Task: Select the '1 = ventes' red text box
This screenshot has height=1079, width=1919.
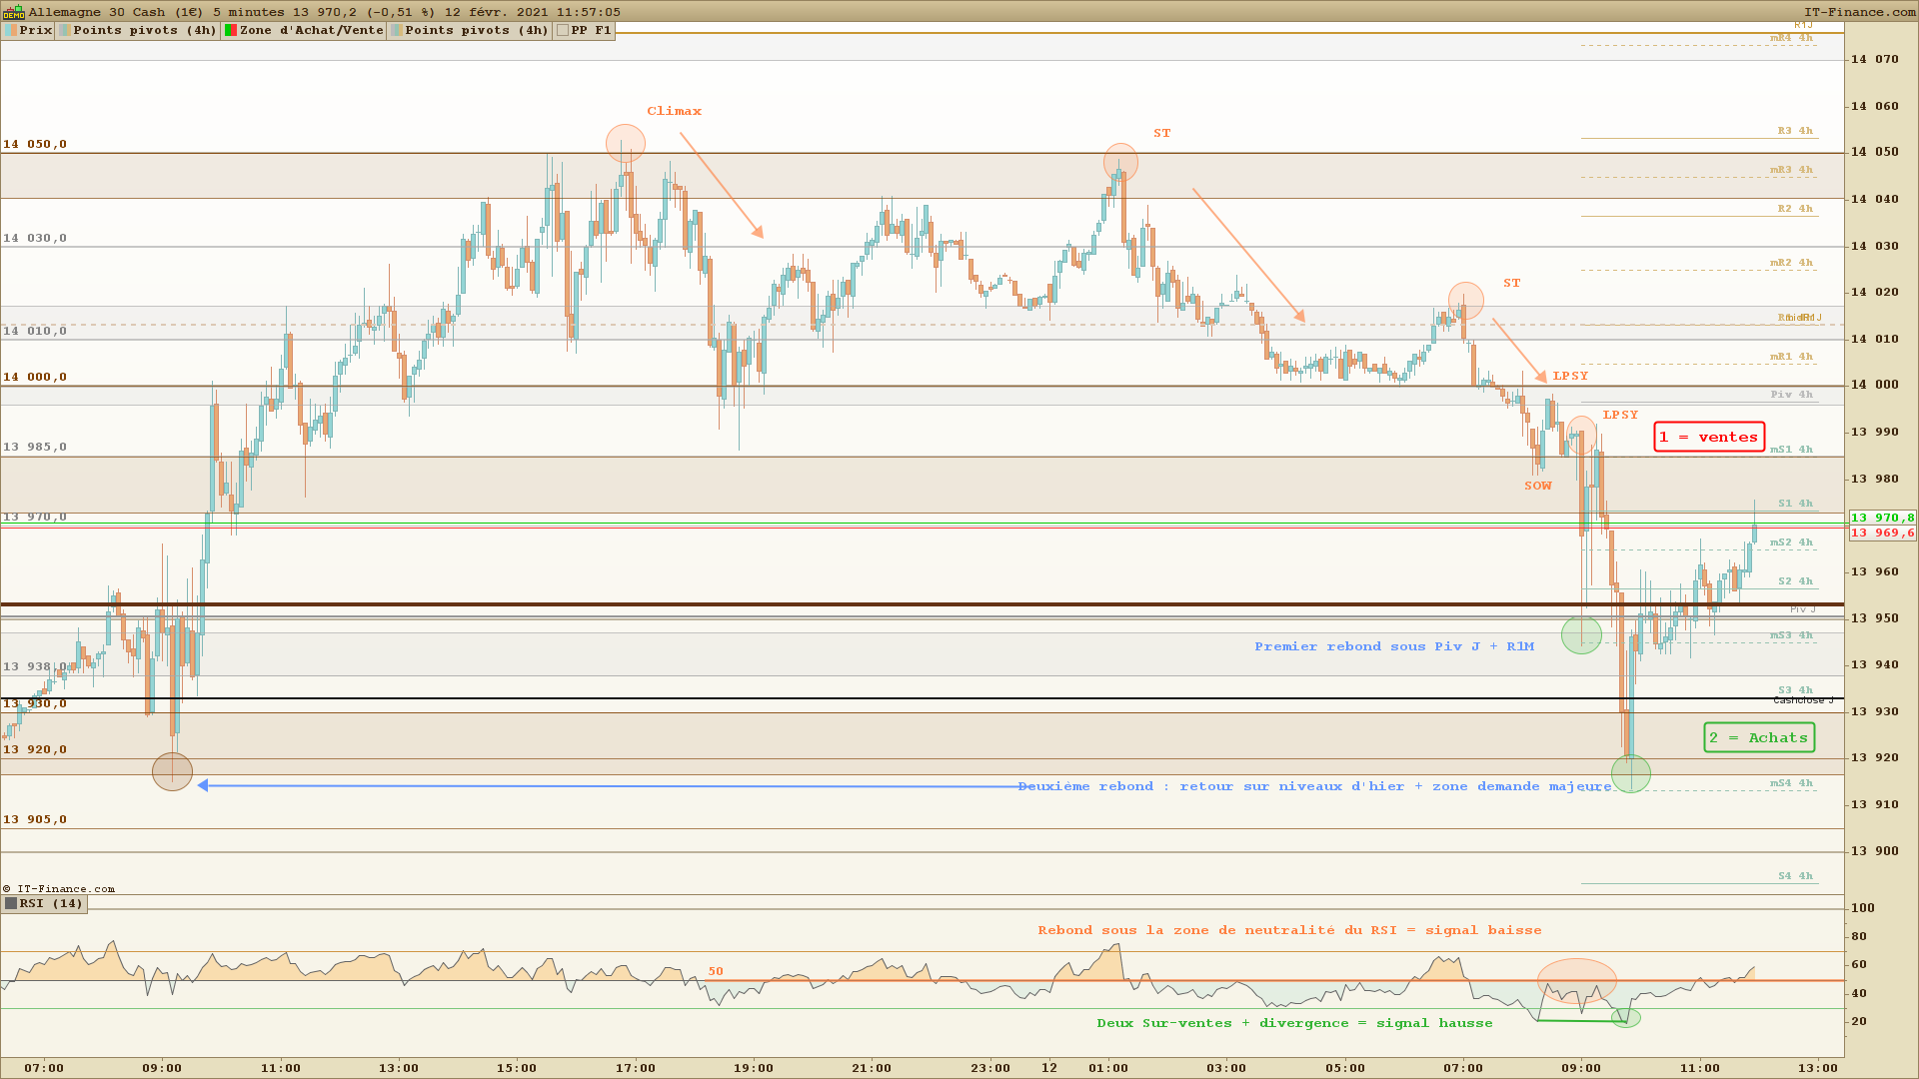Action: [1708, 437]
